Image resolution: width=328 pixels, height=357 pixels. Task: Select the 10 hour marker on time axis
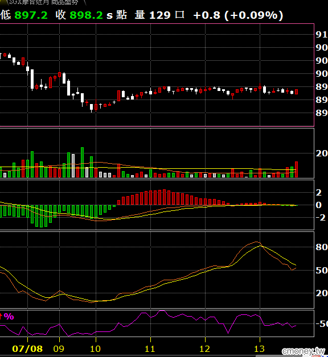[95, 348]
